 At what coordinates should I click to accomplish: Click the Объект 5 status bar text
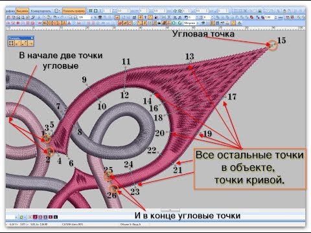click(x=130, y=225)
